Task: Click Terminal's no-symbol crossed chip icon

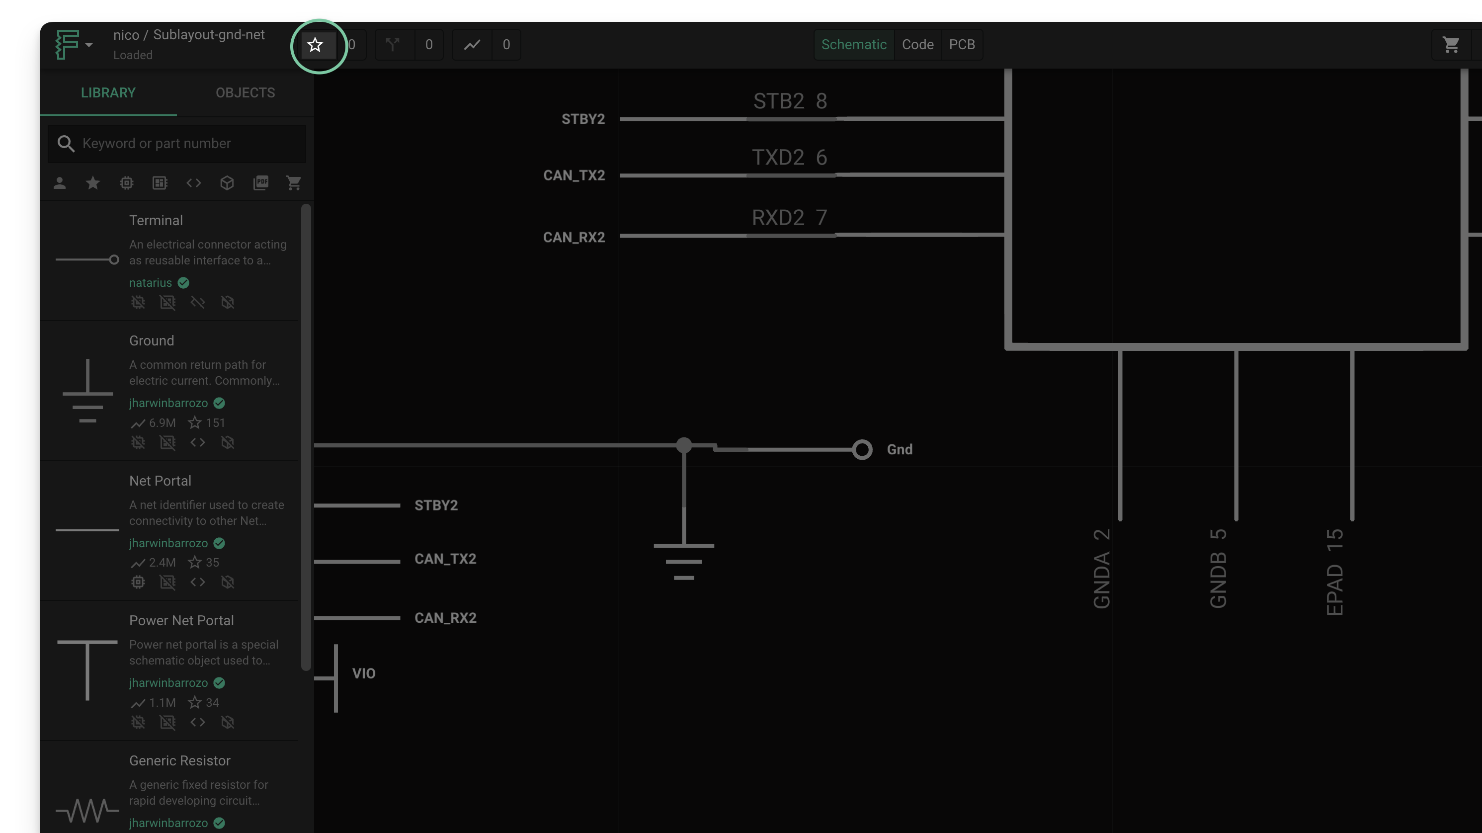Action: pos(138,303)
